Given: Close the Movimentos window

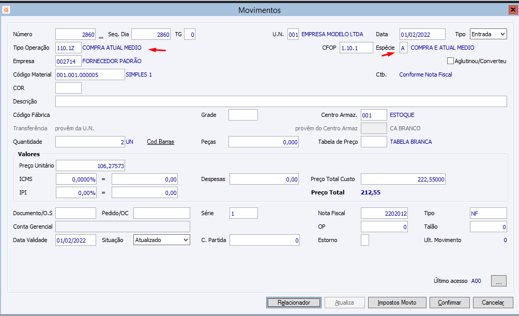Looking at the screenshot, I should click(513, 10).
